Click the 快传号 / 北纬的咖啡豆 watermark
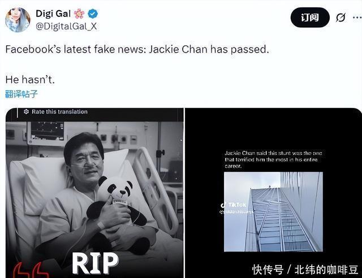Viewport: 362px width, 278px height. [305, 270]
